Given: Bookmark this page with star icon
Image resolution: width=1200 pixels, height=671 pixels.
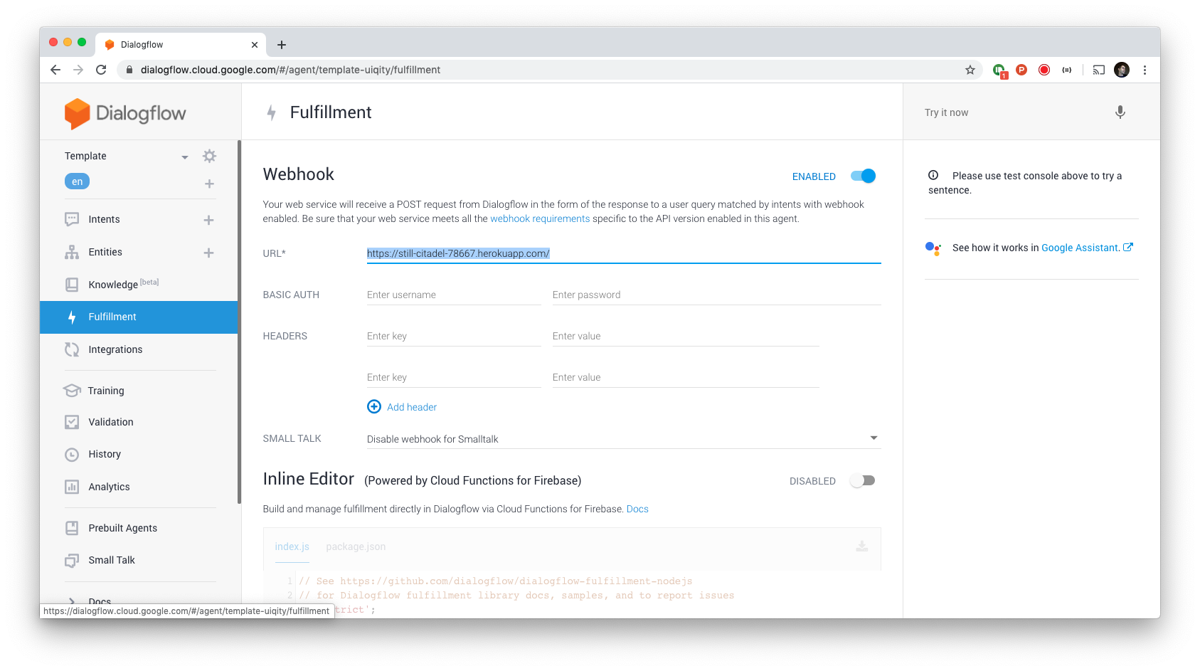Looking at the screenshot, I should click(x=970, y=70).
